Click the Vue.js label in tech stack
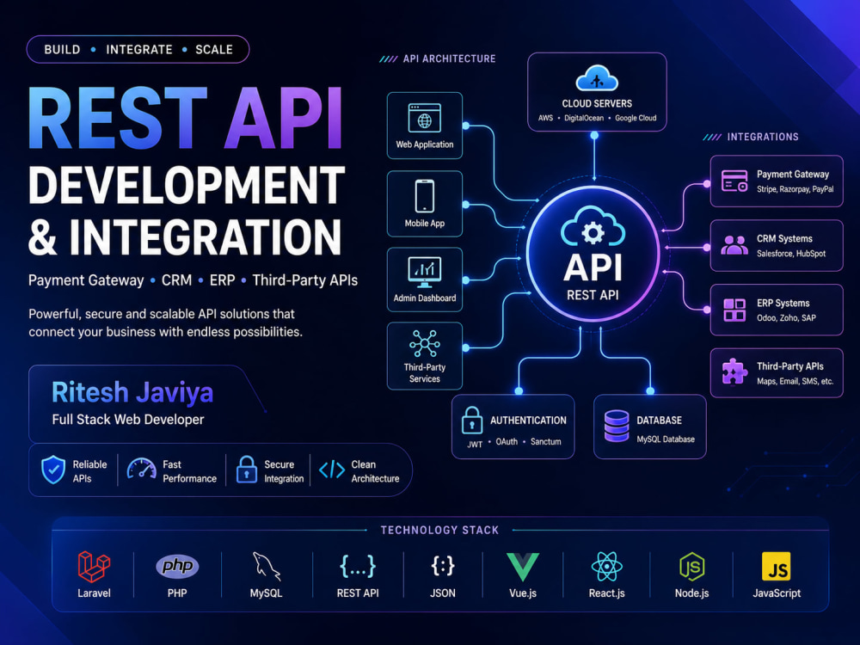This screenshot has width=860, height=645. [x=523, y=593]
